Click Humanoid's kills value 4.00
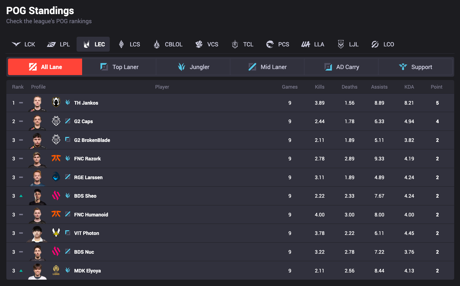The height and width of the screenshot is (286, 460). (320, 214)
